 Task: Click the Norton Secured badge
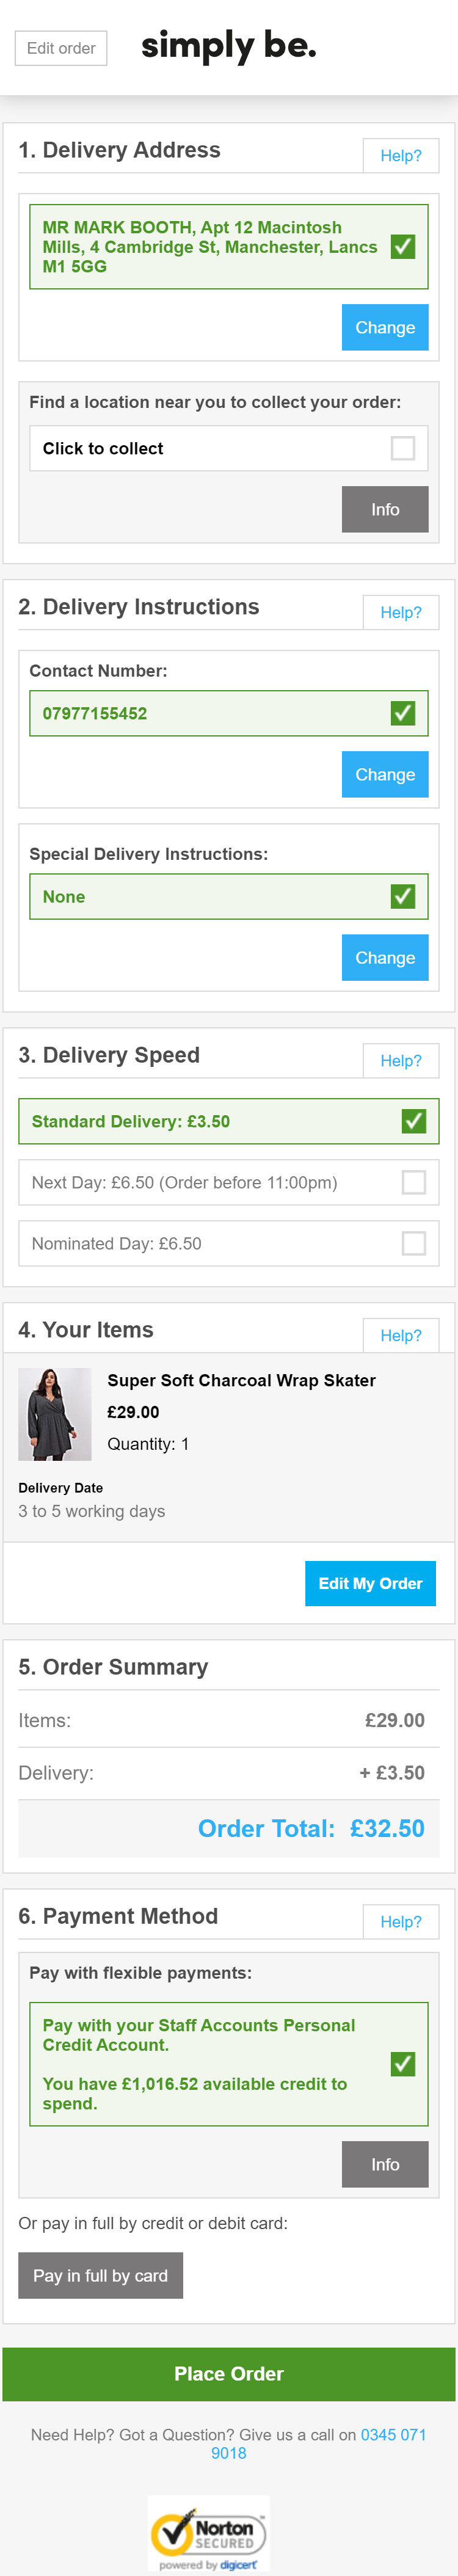(x=209, y=2533)
